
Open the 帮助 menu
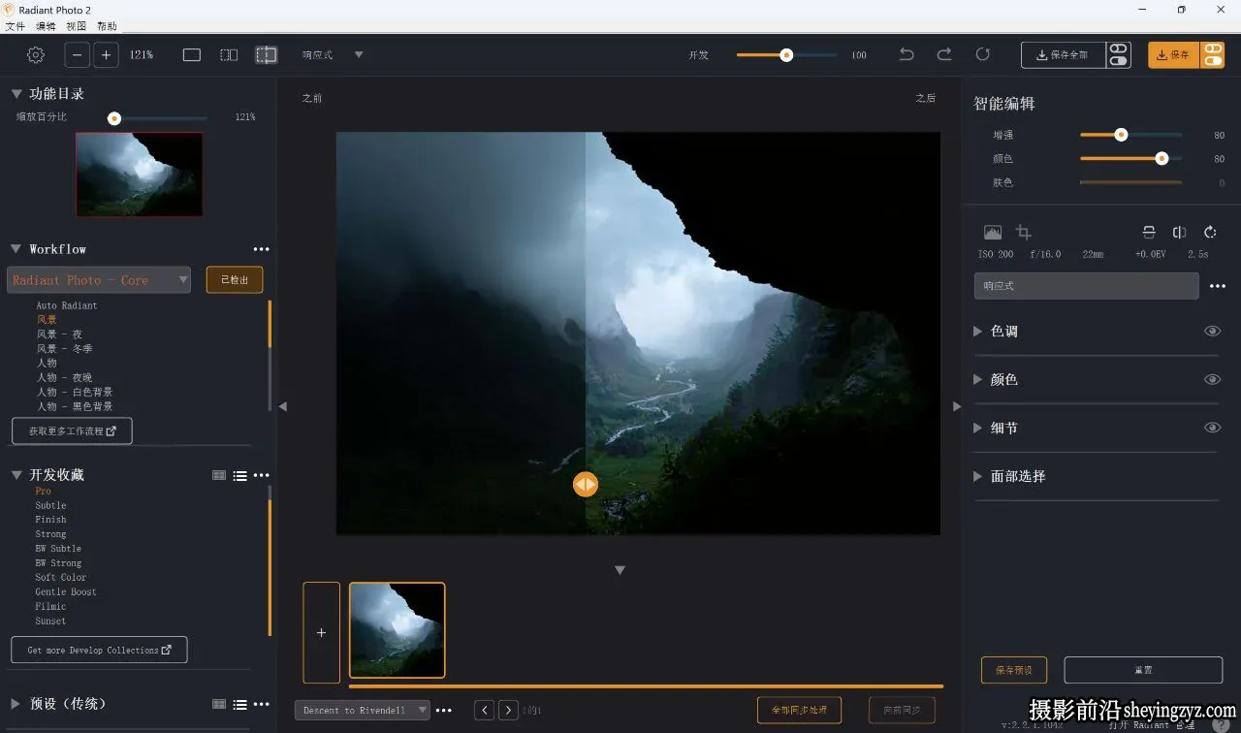107,26
